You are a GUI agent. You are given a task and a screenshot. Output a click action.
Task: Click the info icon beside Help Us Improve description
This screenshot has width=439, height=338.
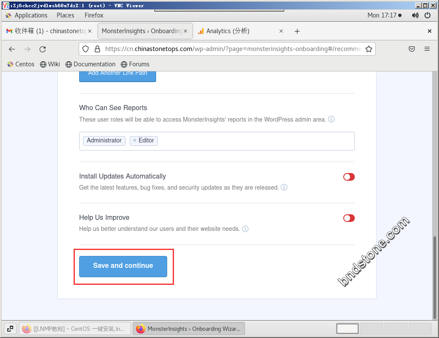(x=245, y=229)
